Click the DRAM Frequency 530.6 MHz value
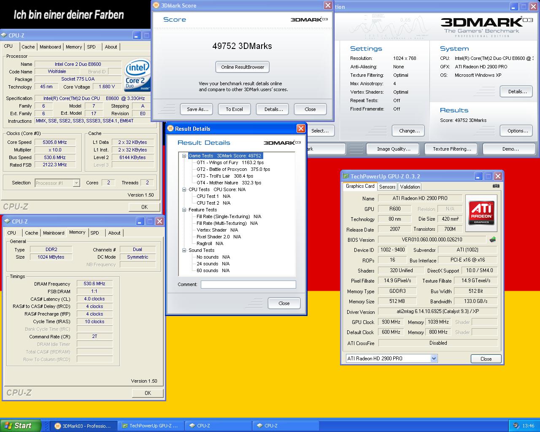This screenshot has width=540, height=432. tap(94, 284)
